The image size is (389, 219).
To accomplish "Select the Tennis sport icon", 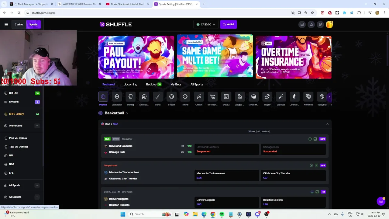I will click(x=185, y=97).
